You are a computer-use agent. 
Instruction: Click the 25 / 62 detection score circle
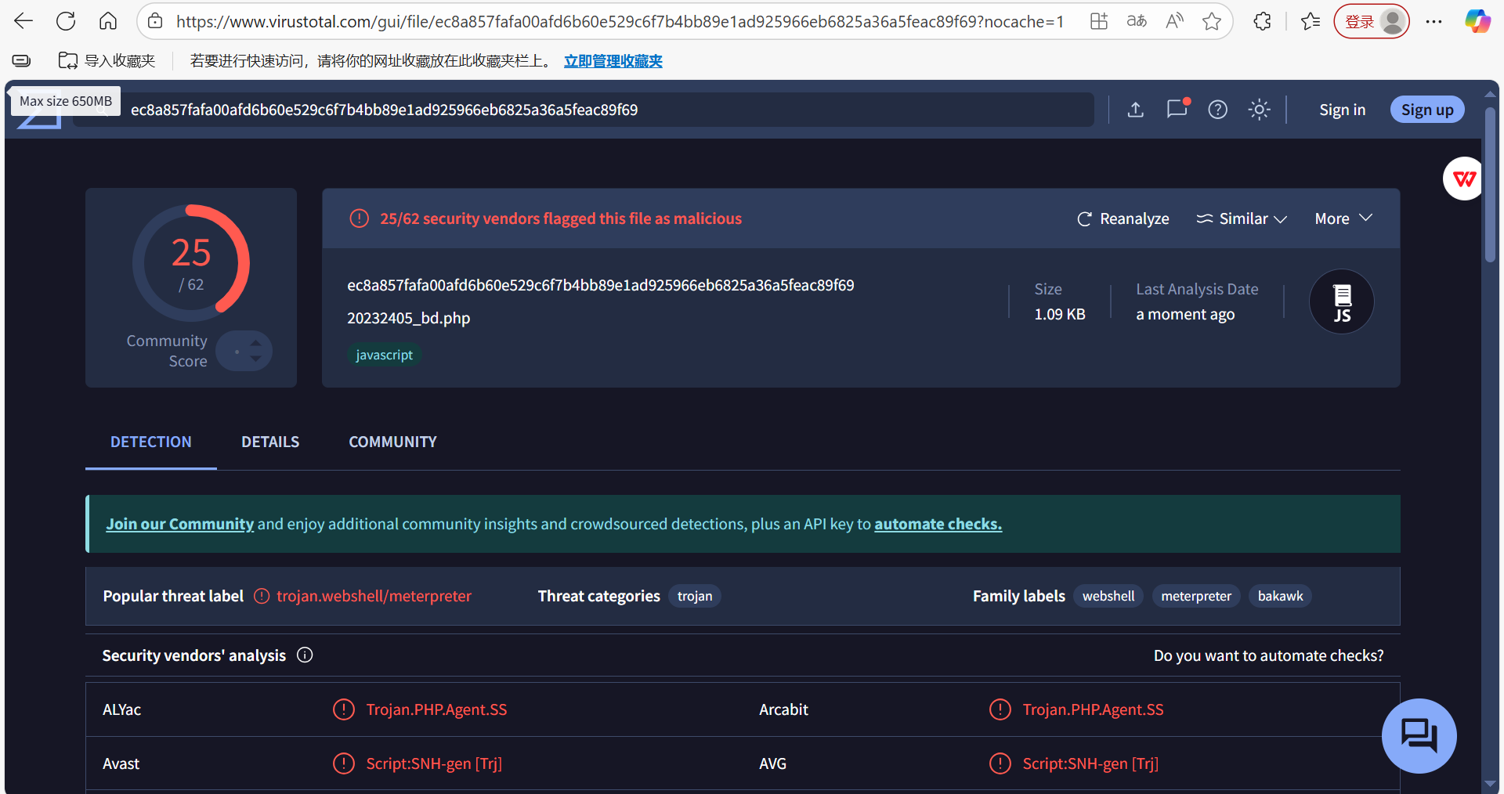click(x=191, y=263)
